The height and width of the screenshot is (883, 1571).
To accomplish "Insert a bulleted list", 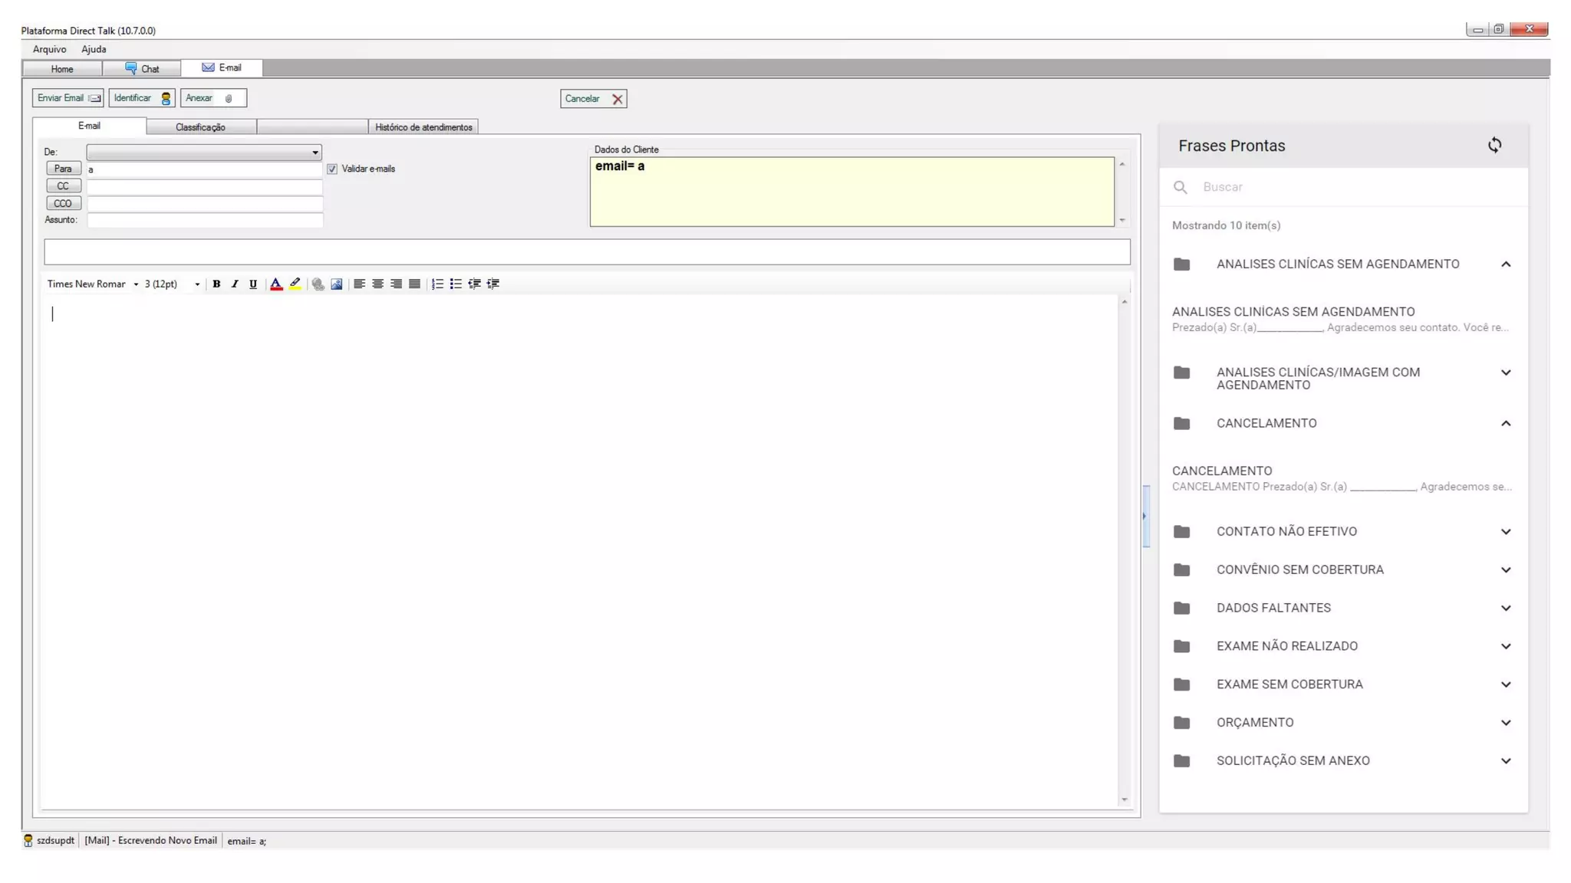I will click(x=456, y=284).
